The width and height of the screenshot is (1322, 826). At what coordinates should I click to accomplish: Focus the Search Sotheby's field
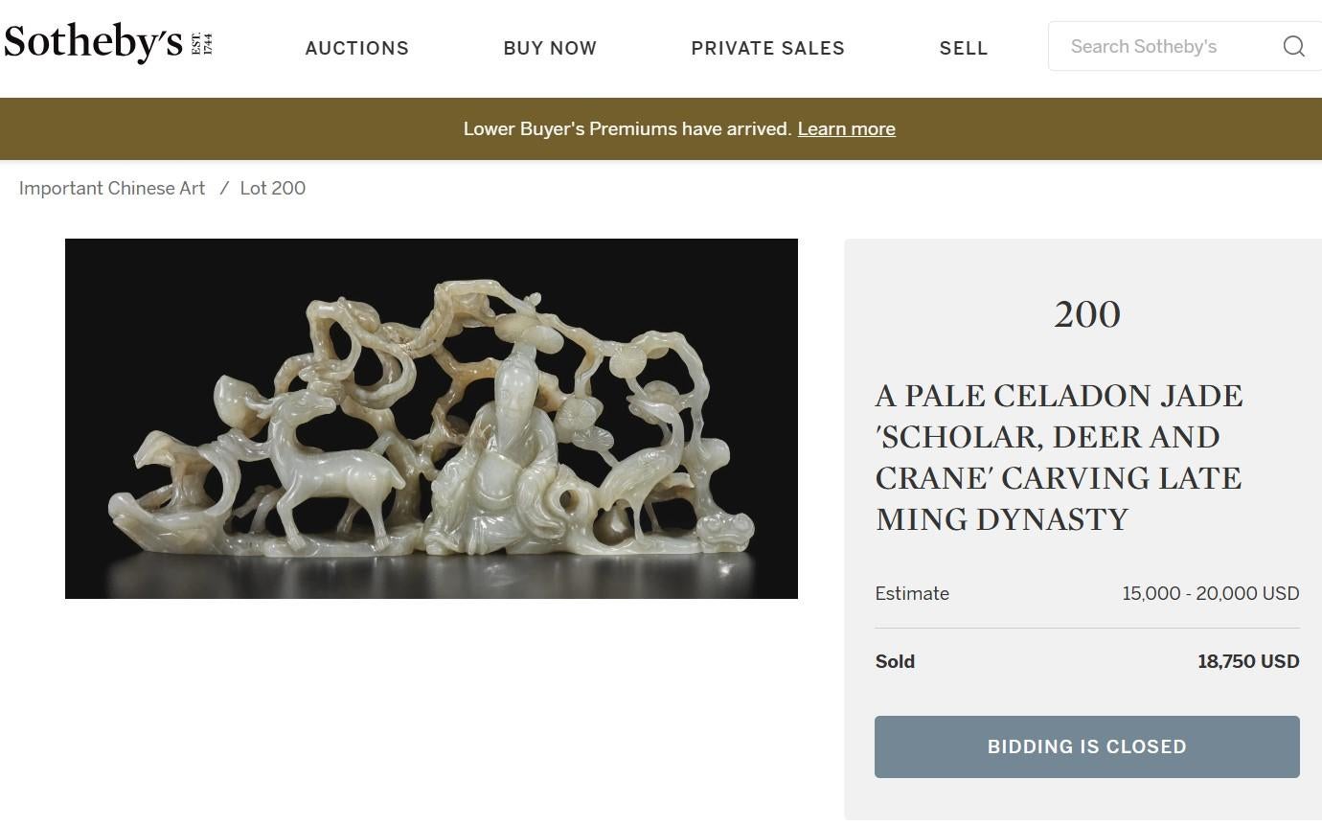tap(1159, 46)
